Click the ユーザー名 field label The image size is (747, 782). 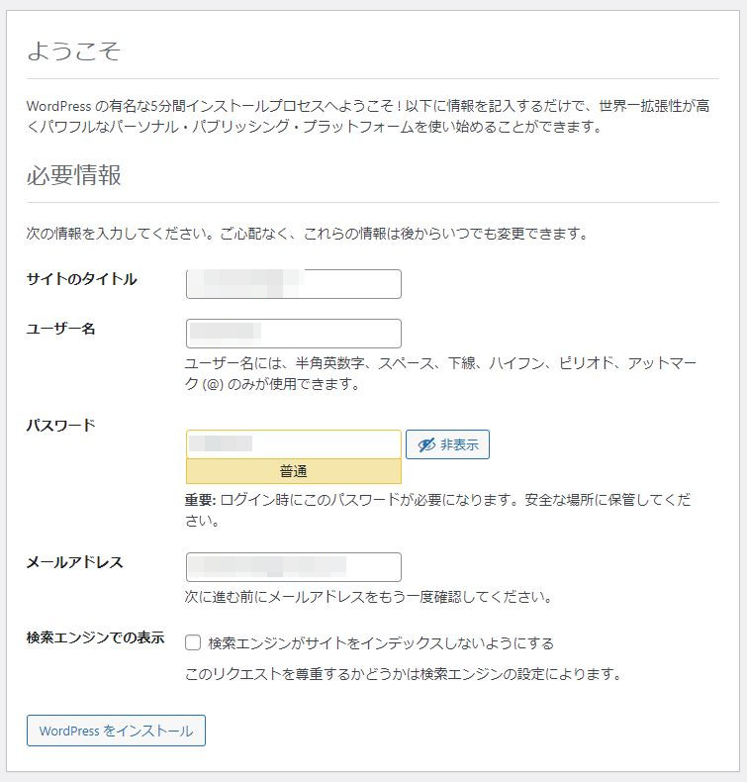tap(60, 329)
